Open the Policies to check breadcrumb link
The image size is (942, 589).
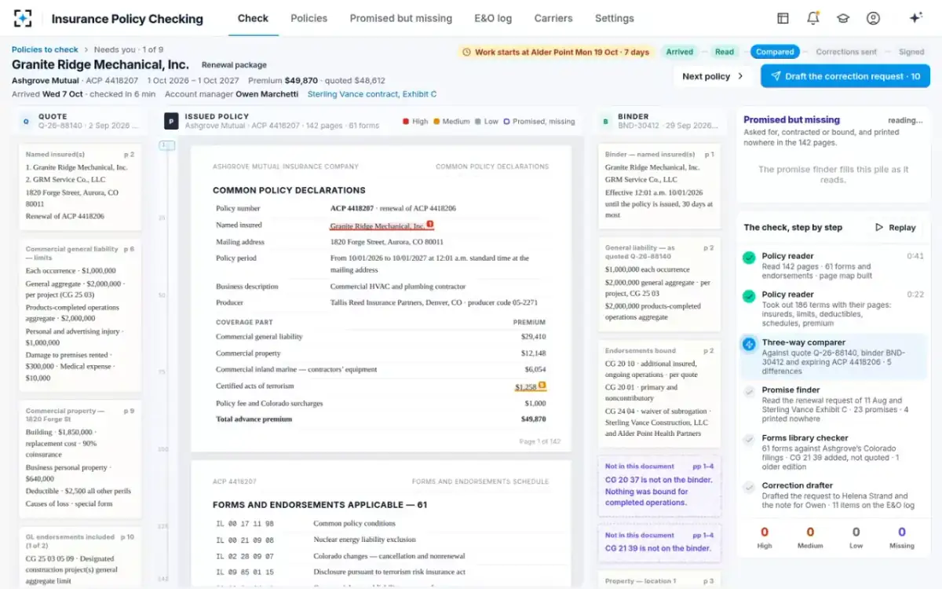point(45,49)
